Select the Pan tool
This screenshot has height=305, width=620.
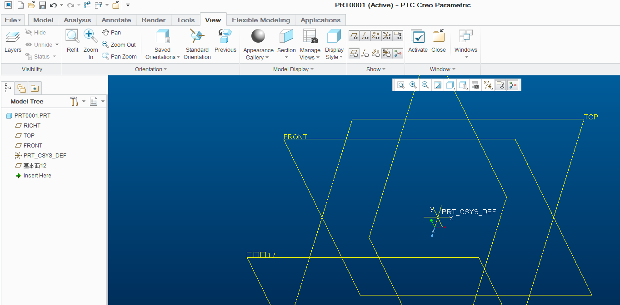tap(111, 32)
